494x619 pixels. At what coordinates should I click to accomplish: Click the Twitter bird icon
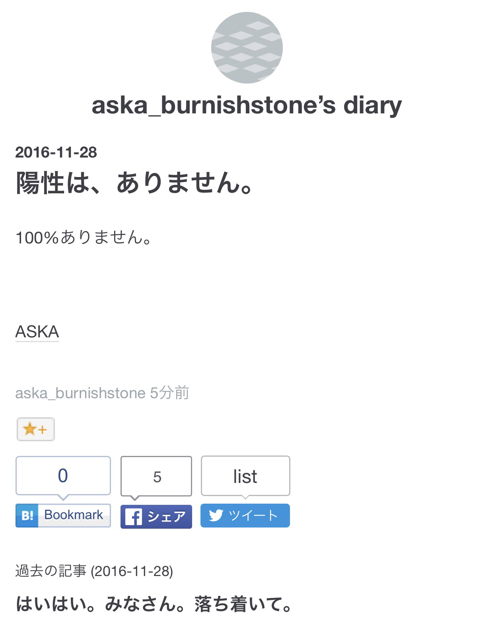coord(216,516)
